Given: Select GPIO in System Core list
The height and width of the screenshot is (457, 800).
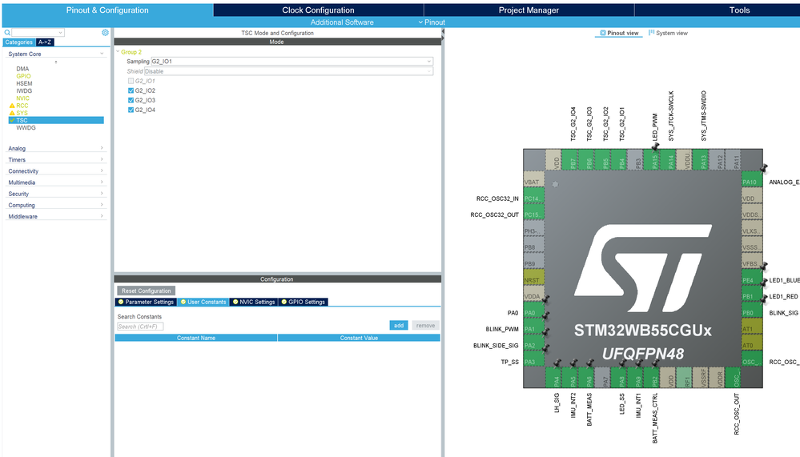Looking at the screenshot, I should (x=23, y=76).
